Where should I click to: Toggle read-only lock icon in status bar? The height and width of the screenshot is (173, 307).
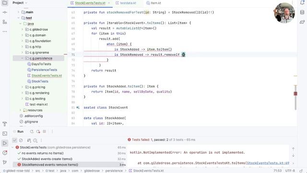[x=301, y=171]
